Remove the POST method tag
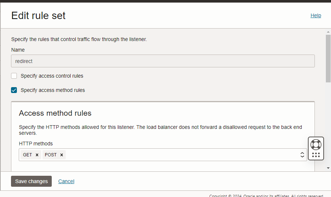The width and height of the screenshot is (331, 197). point(62,155)
